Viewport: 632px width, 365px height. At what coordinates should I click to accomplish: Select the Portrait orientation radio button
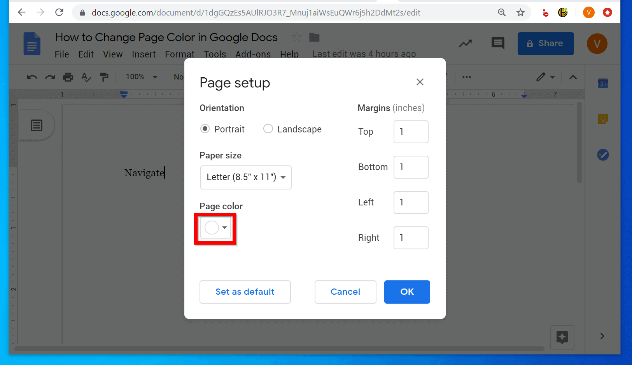point(205,129)
